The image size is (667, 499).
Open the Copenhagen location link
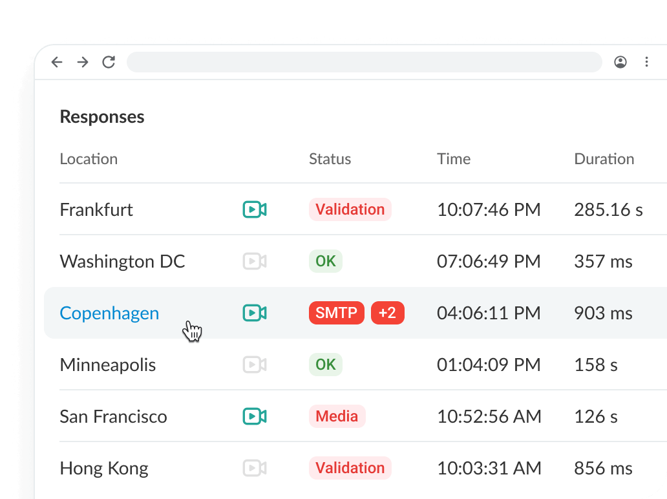coord(109,313)
